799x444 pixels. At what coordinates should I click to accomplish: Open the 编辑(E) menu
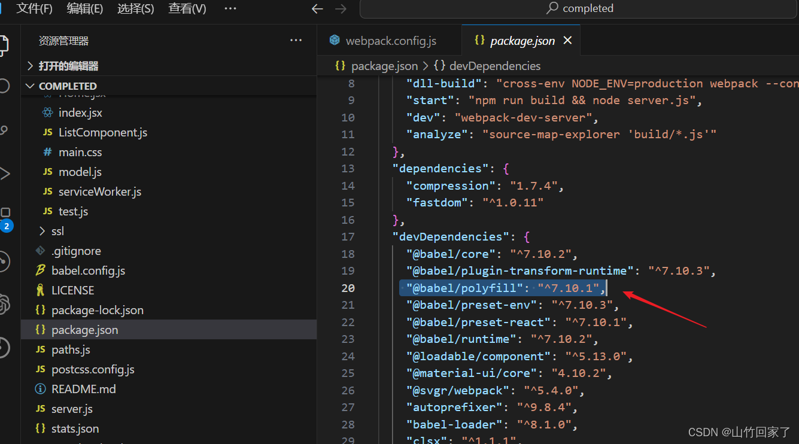pos(85,8)
